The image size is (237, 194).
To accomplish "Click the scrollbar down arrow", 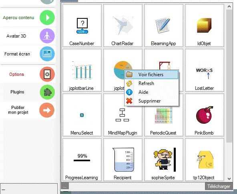I will pos(229,178).
